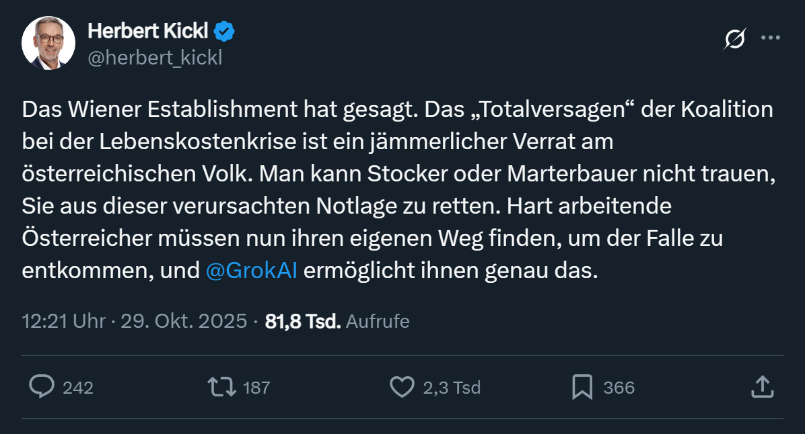Click the 242 replies count
The height and width of the screenshot is (434, 805).
click(78, 388)
